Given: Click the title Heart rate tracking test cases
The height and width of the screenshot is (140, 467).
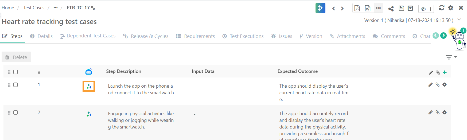Looking at the screenshot, I should tap(49, 22).
